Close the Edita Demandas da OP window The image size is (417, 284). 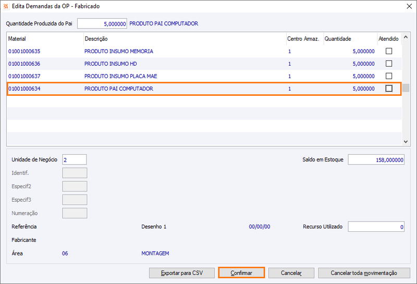click(409, 6)
